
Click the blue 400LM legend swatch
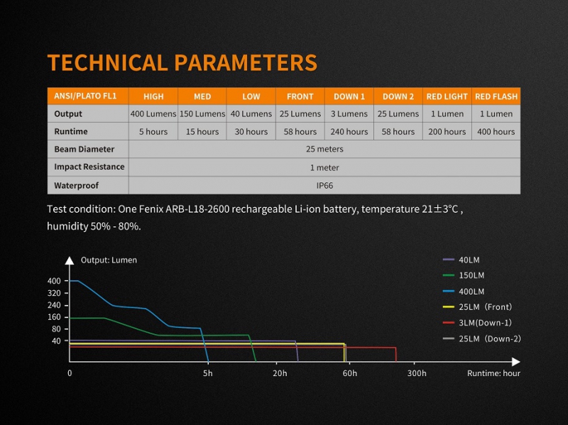[x=448, y=292]
